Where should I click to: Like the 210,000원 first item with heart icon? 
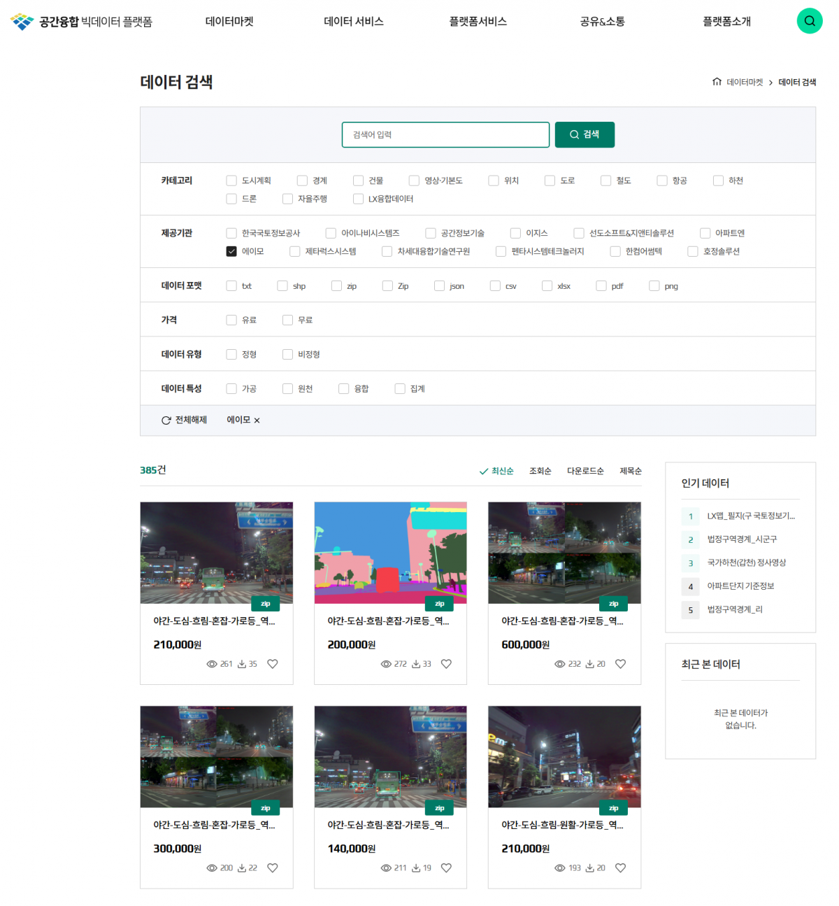(273, 664)
